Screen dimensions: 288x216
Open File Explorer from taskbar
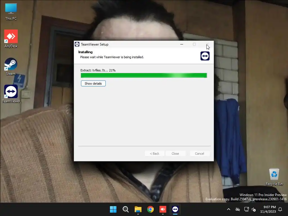(138, 209)
